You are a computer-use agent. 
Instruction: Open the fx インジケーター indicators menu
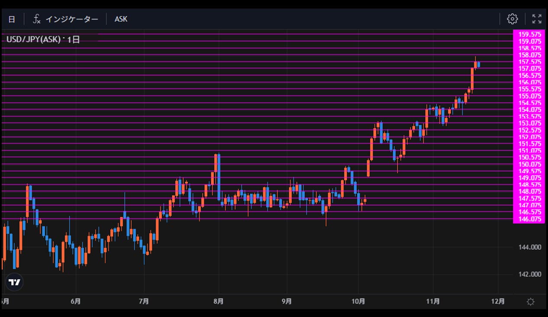(x=66, y=19)
